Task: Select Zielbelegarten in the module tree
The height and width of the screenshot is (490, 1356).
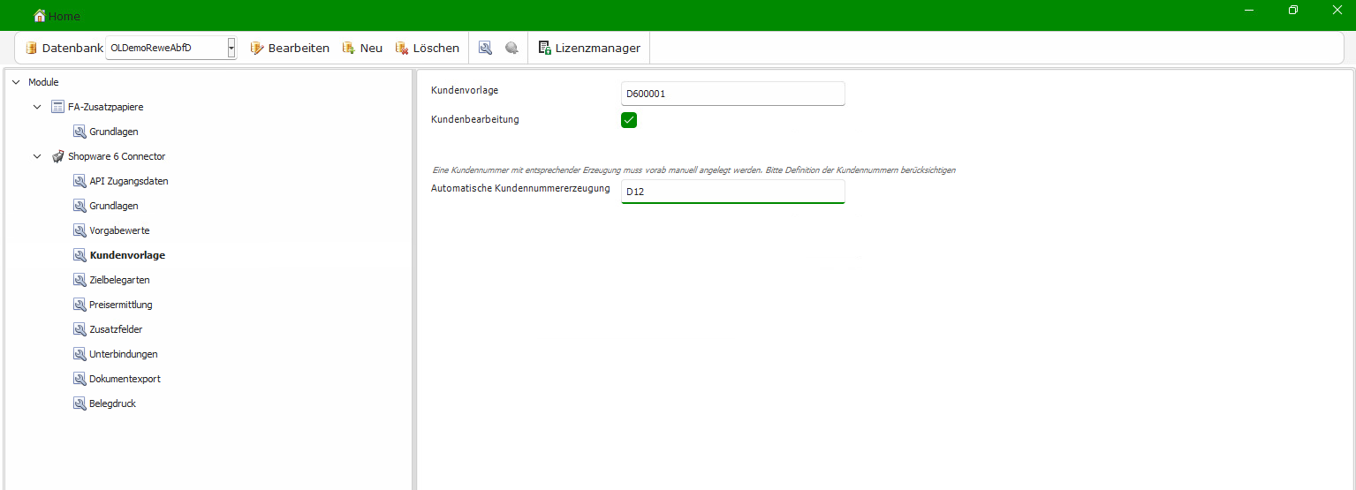Action: point(119,280)
